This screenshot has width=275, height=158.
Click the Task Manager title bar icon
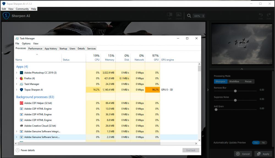click(x=17, y=38)
